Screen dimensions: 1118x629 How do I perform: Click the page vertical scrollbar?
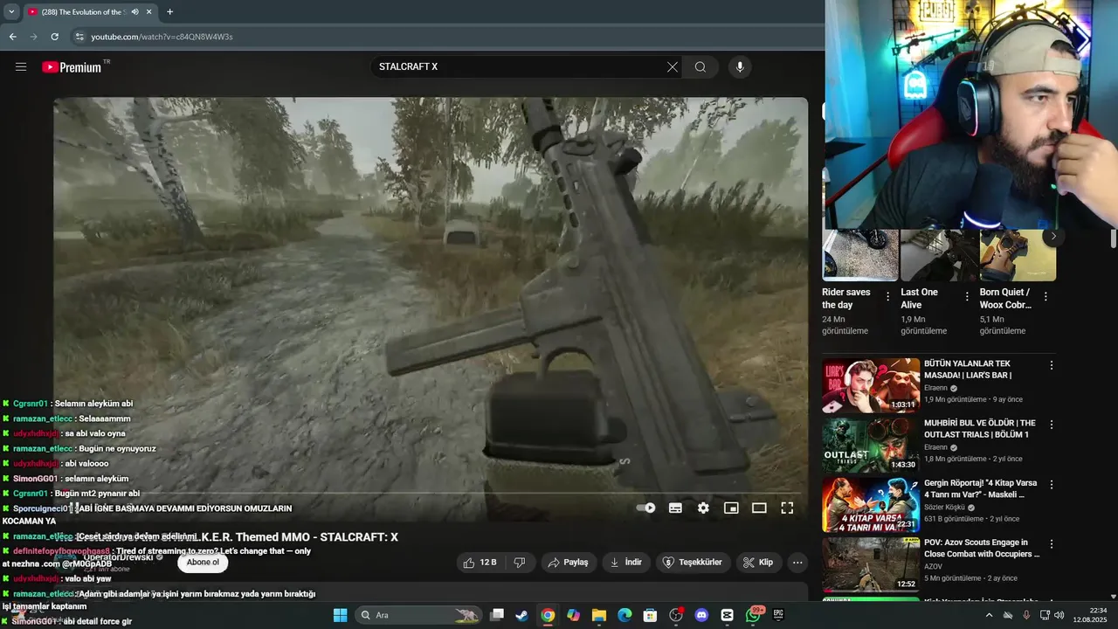[x=1114, y=238]
